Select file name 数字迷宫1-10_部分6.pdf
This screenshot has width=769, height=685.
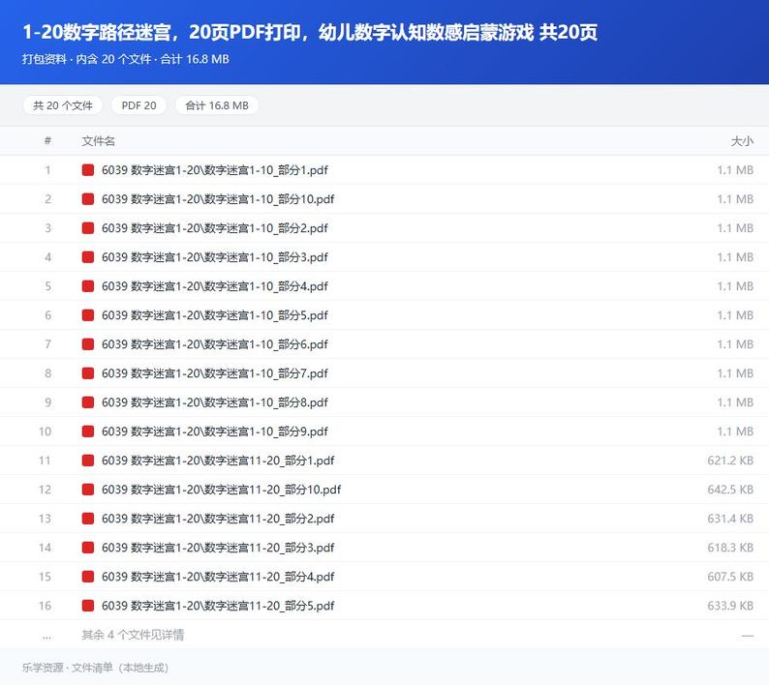point(215,344)
